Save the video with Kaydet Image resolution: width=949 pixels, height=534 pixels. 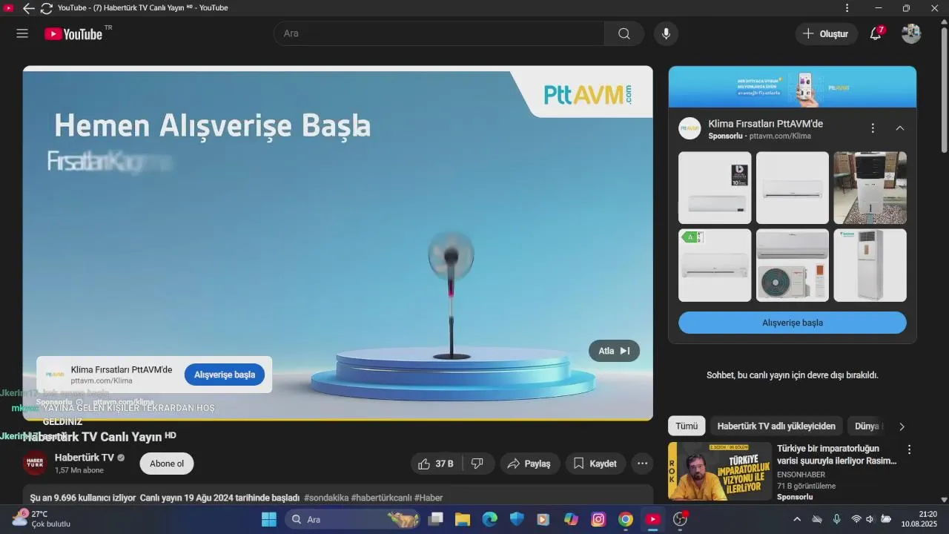595,464
